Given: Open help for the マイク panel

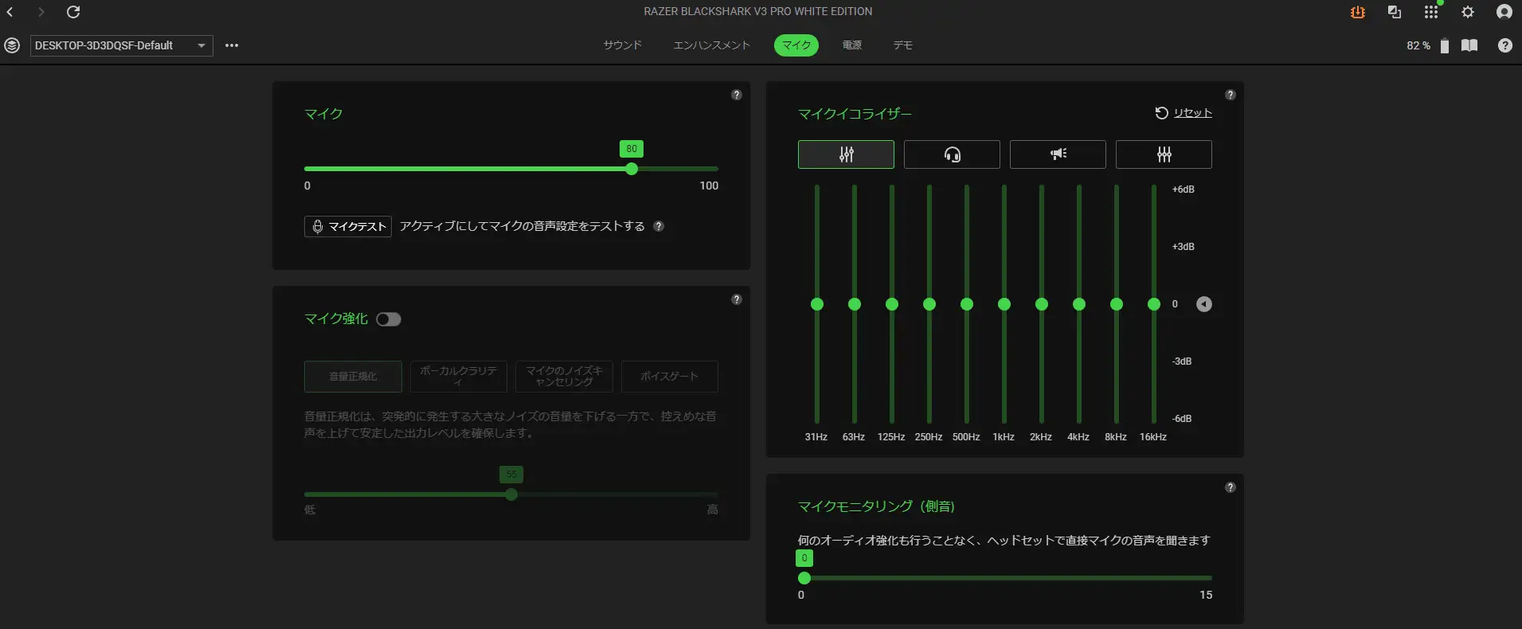Looking at the screenshot, I should [737, 95].
